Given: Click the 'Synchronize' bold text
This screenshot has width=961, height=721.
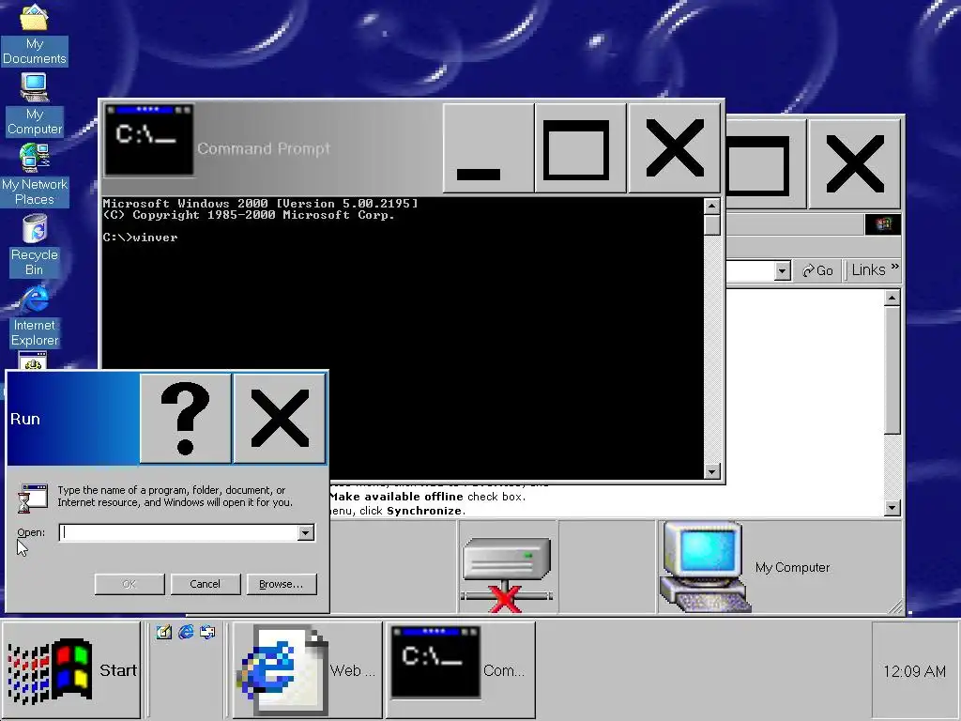Looking at the screenshot, I should tap(424, 511).
